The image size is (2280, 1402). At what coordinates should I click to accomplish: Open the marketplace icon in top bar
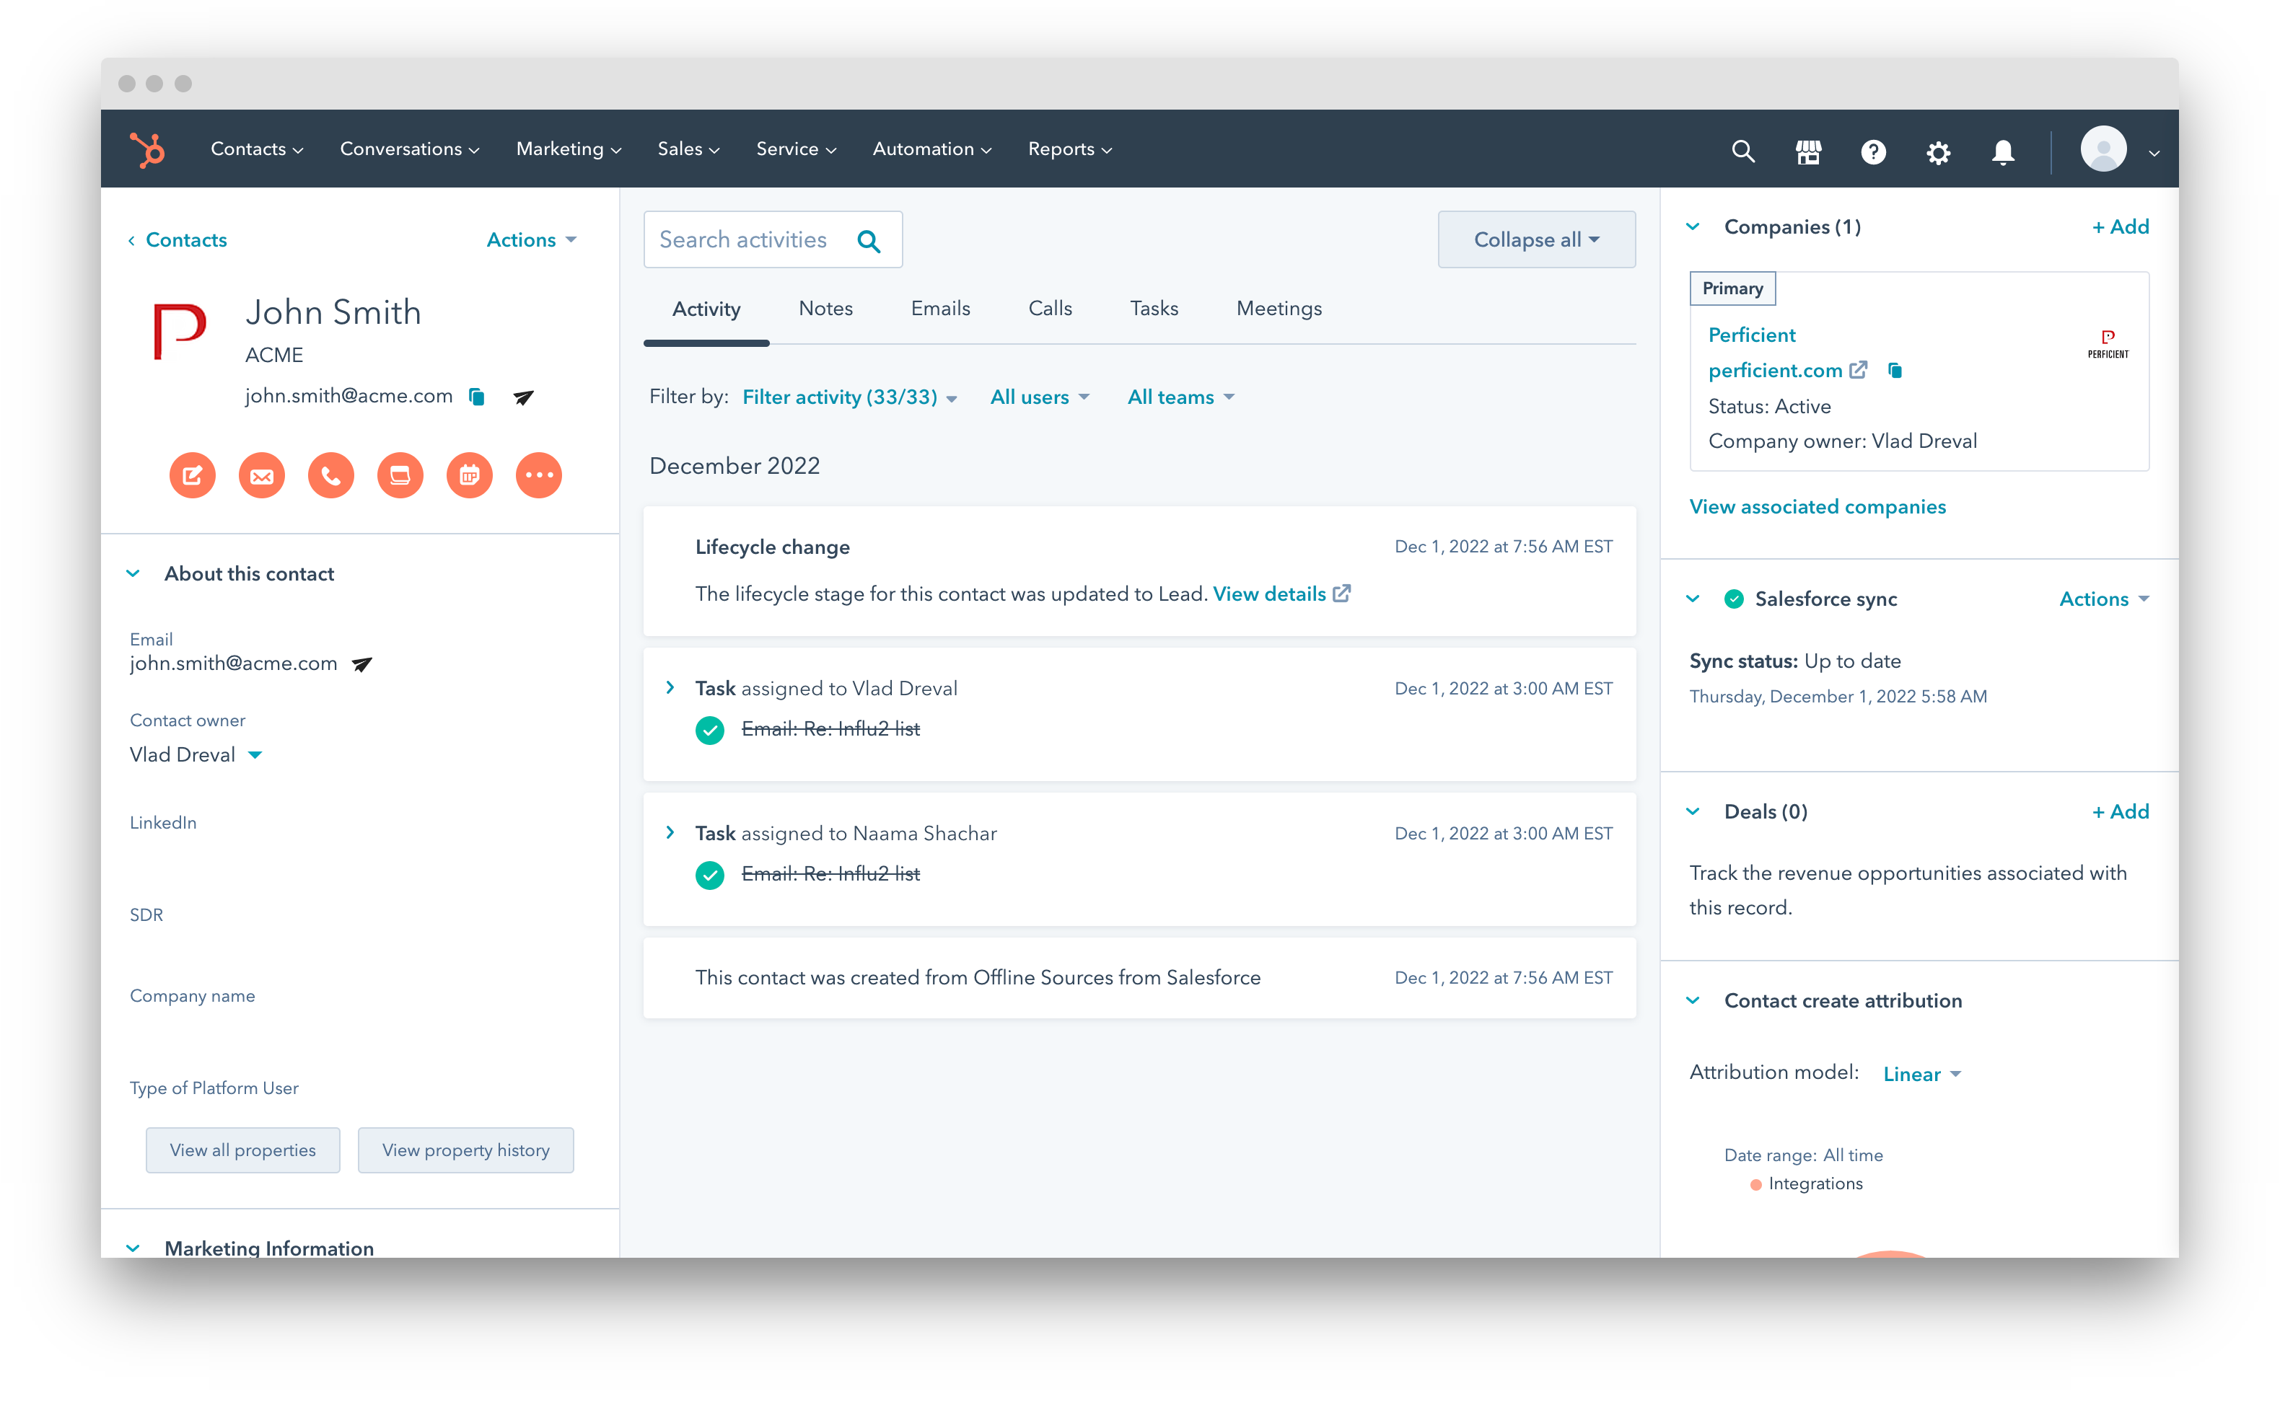[1808, 151]
